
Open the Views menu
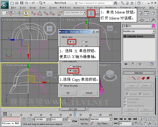(42, 7)
